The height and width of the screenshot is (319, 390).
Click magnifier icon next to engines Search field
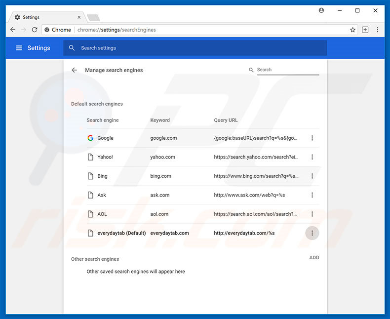(x=251, y=70)
